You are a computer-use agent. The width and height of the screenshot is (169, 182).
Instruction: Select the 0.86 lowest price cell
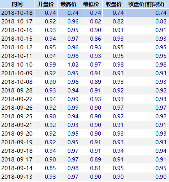click(x=91, y=39)
